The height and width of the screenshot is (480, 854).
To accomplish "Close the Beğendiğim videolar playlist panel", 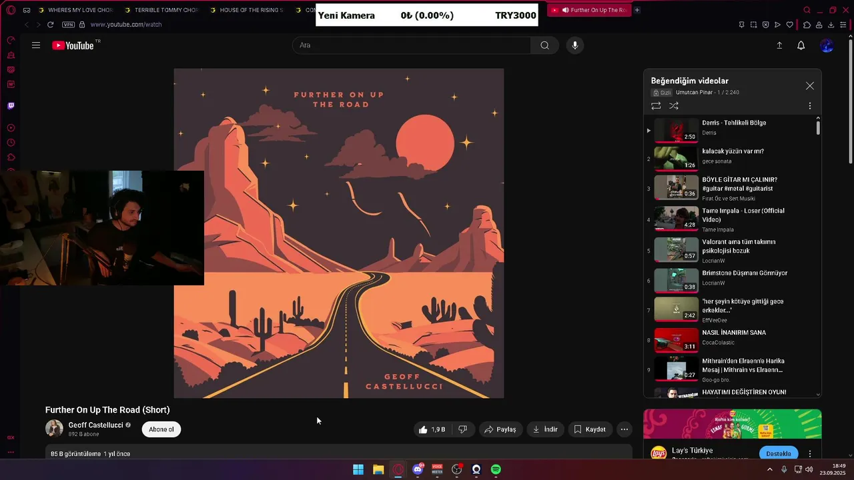I will point(810,86).
